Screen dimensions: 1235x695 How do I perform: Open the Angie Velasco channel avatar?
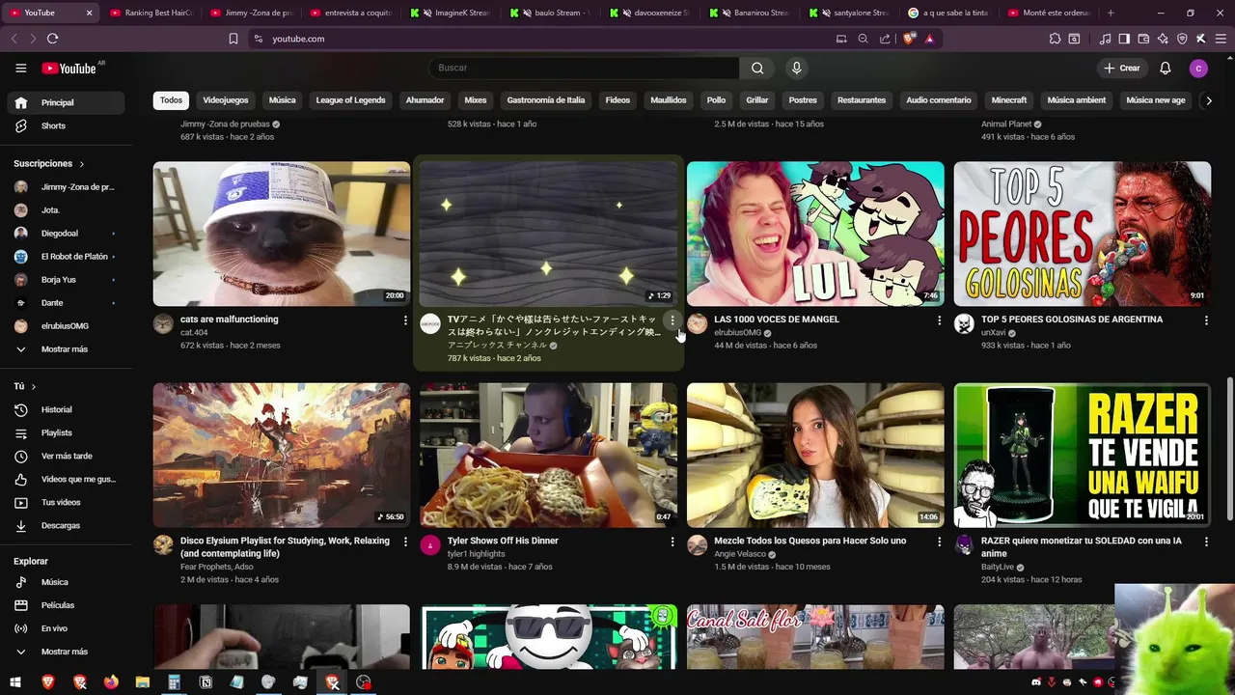(x=698, y=545)
